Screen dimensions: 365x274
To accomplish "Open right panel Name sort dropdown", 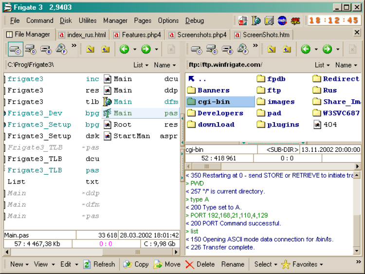I will coord(346,65).
